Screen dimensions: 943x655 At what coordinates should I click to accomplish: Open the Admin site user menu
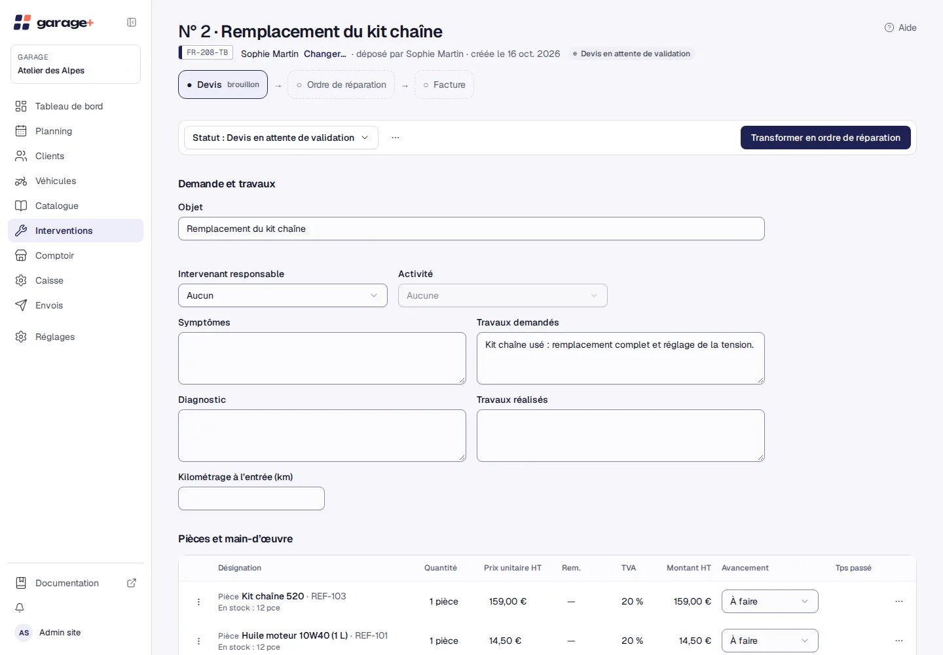[x=48, y=633]
